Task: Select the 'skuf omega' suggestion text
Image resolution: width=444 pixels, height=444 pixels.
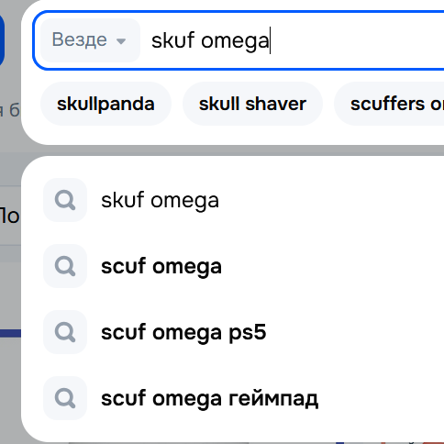Action: [160, 201]
